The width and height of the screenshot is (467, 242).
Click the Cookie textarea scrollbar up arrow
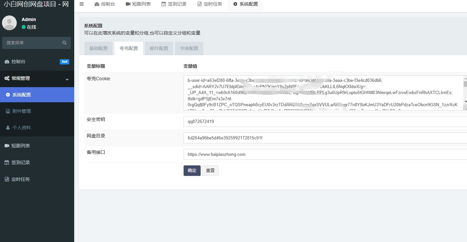pos(465,78)
